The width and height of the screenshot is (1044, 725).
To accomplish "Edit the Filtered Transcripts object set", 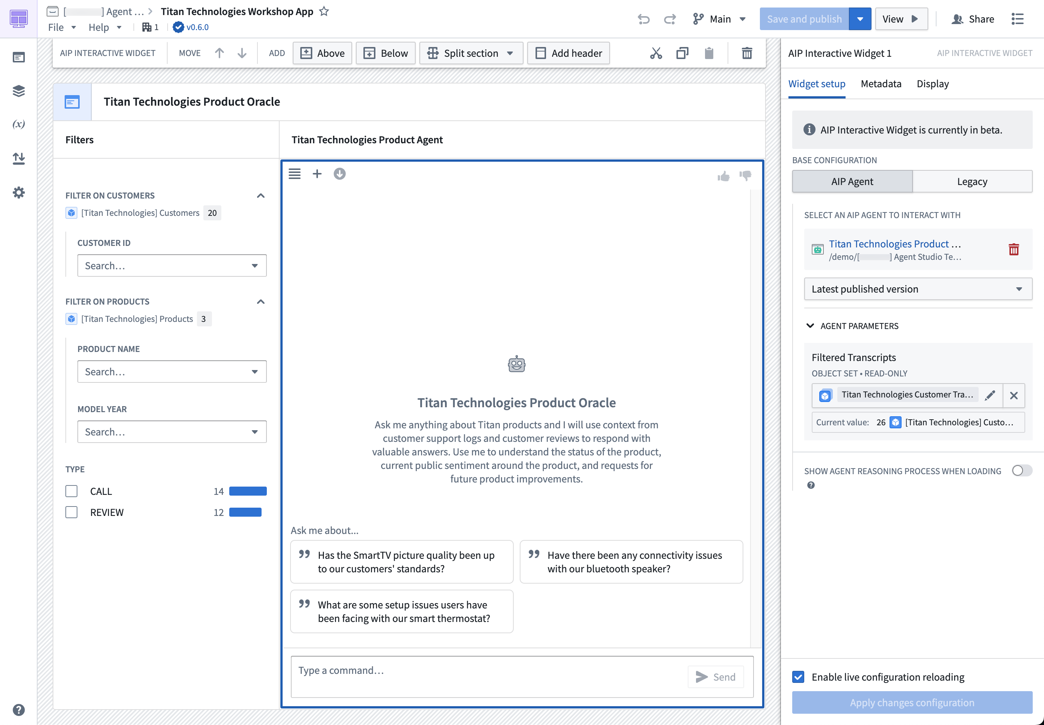I will 990,395.
